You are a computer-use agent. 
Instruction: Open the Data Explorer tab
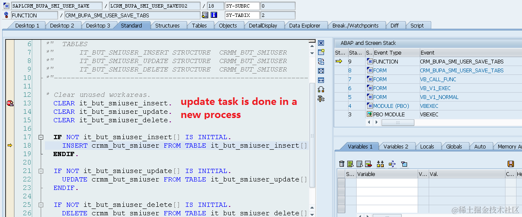[305, 26]
